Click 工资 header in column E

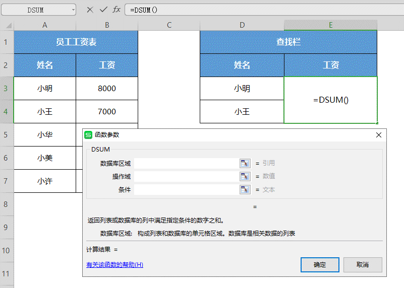coord(330,65)
